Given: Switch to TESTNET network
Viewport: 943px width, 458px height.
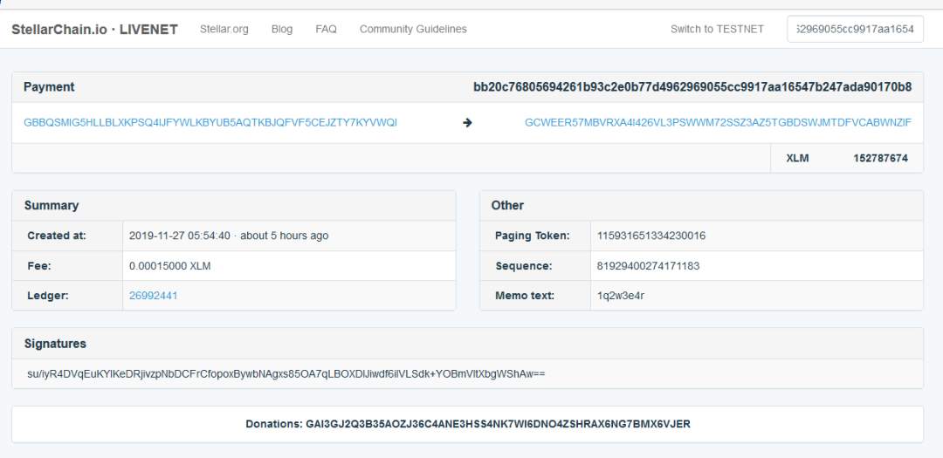Looking at the screenshot, I should (x=718, y=29).
